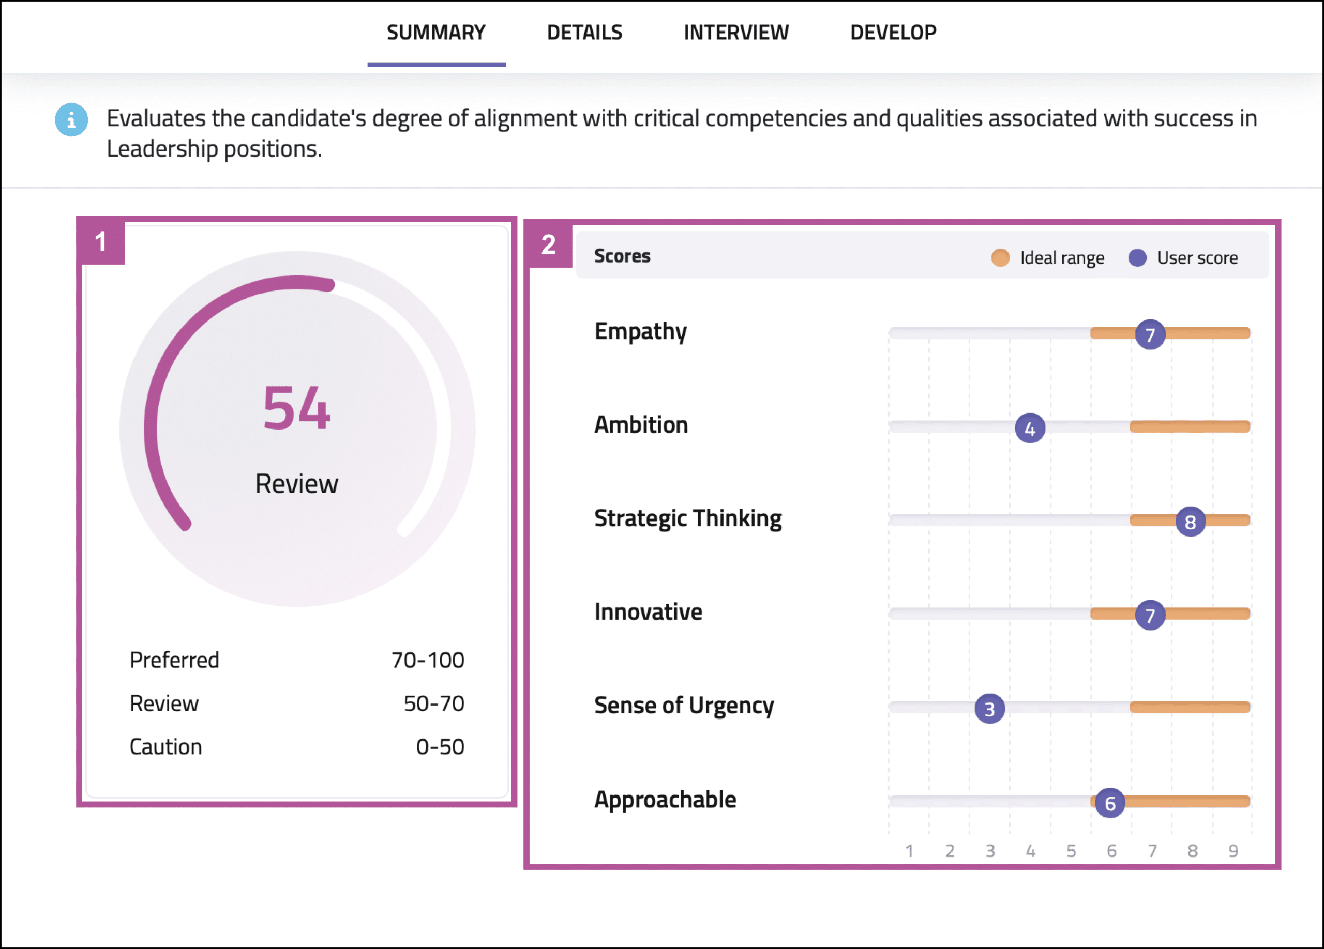The image size is (1324, 949).
Task: Click the purple User score legend dot
Action: (1137, 257)
